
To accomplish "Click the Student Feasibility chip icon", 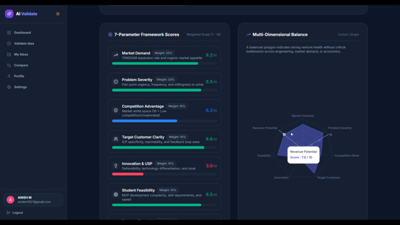I will coord(116,194).
